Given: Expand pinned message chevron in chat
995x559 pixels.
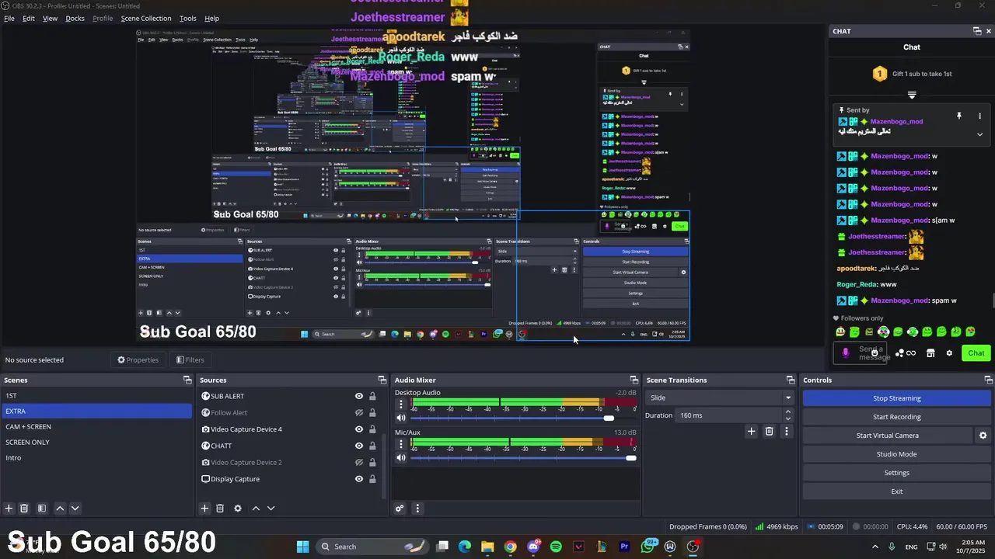Looking at the screenshot, I should 979,134.
